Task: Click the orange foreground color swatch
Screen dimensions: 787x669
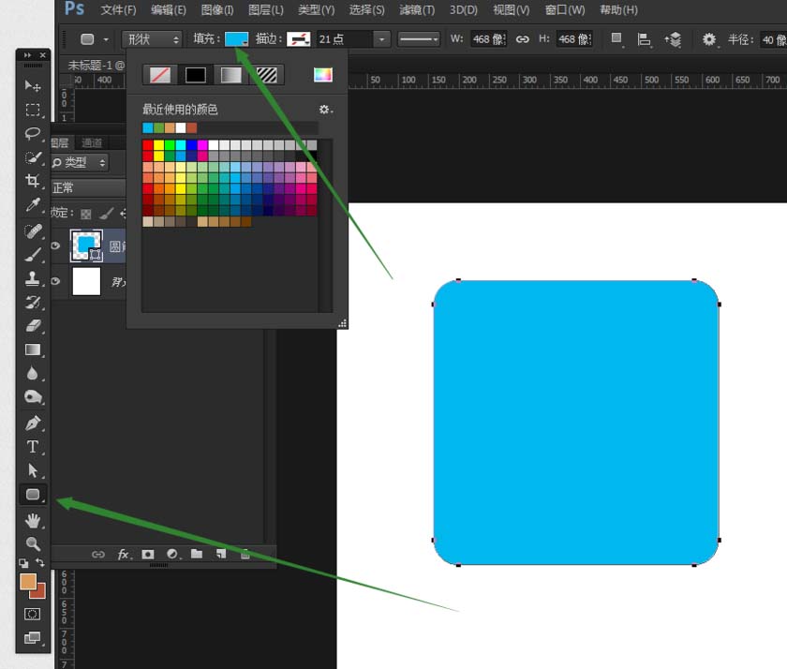Action: point(28,581)
